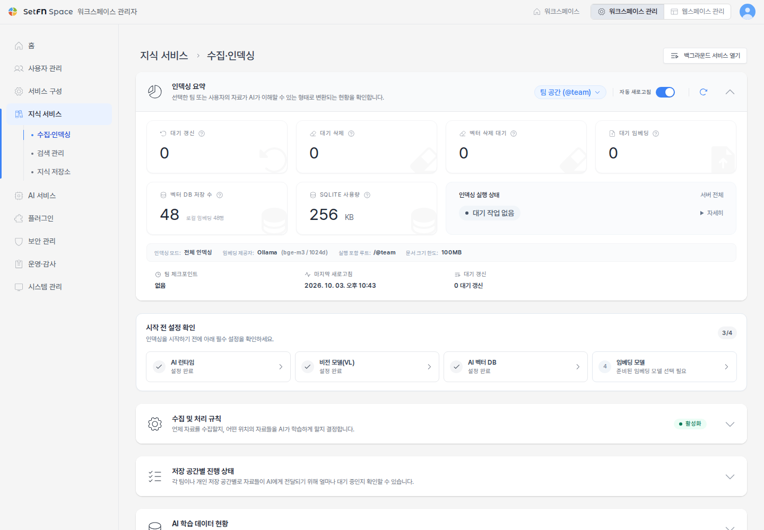
Task: Click the 서비스 구성 gear icon
Action: (19, 91)
